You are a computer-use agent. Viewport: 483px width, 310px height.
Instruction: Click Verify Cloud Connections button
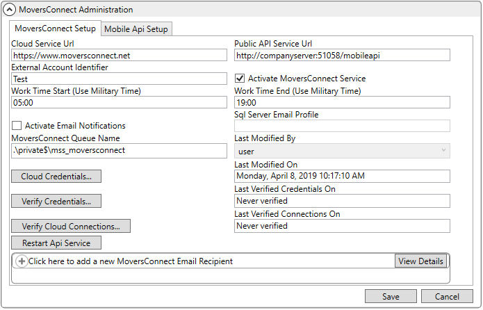point(71,226)
